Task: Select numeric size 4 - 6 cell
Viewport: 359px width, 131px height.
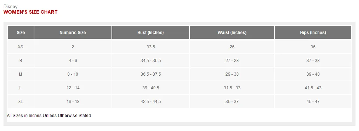Action: (x=73, y=61)
